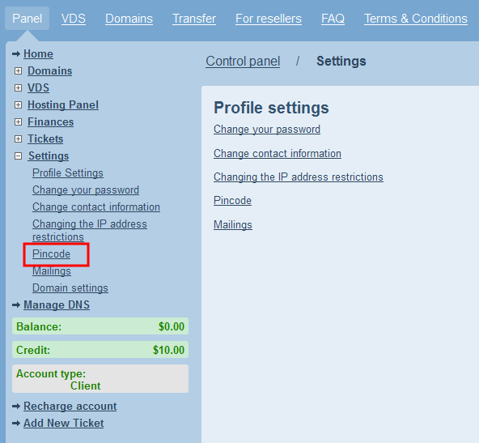Select the Transfer top menu link
479x443 pixels.
point(194,19)
